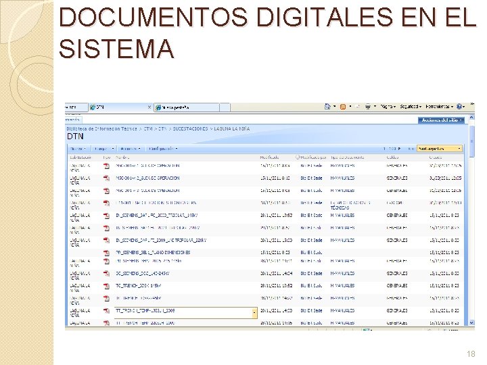Go to the next page of items arrow

[x=400, y=149]
